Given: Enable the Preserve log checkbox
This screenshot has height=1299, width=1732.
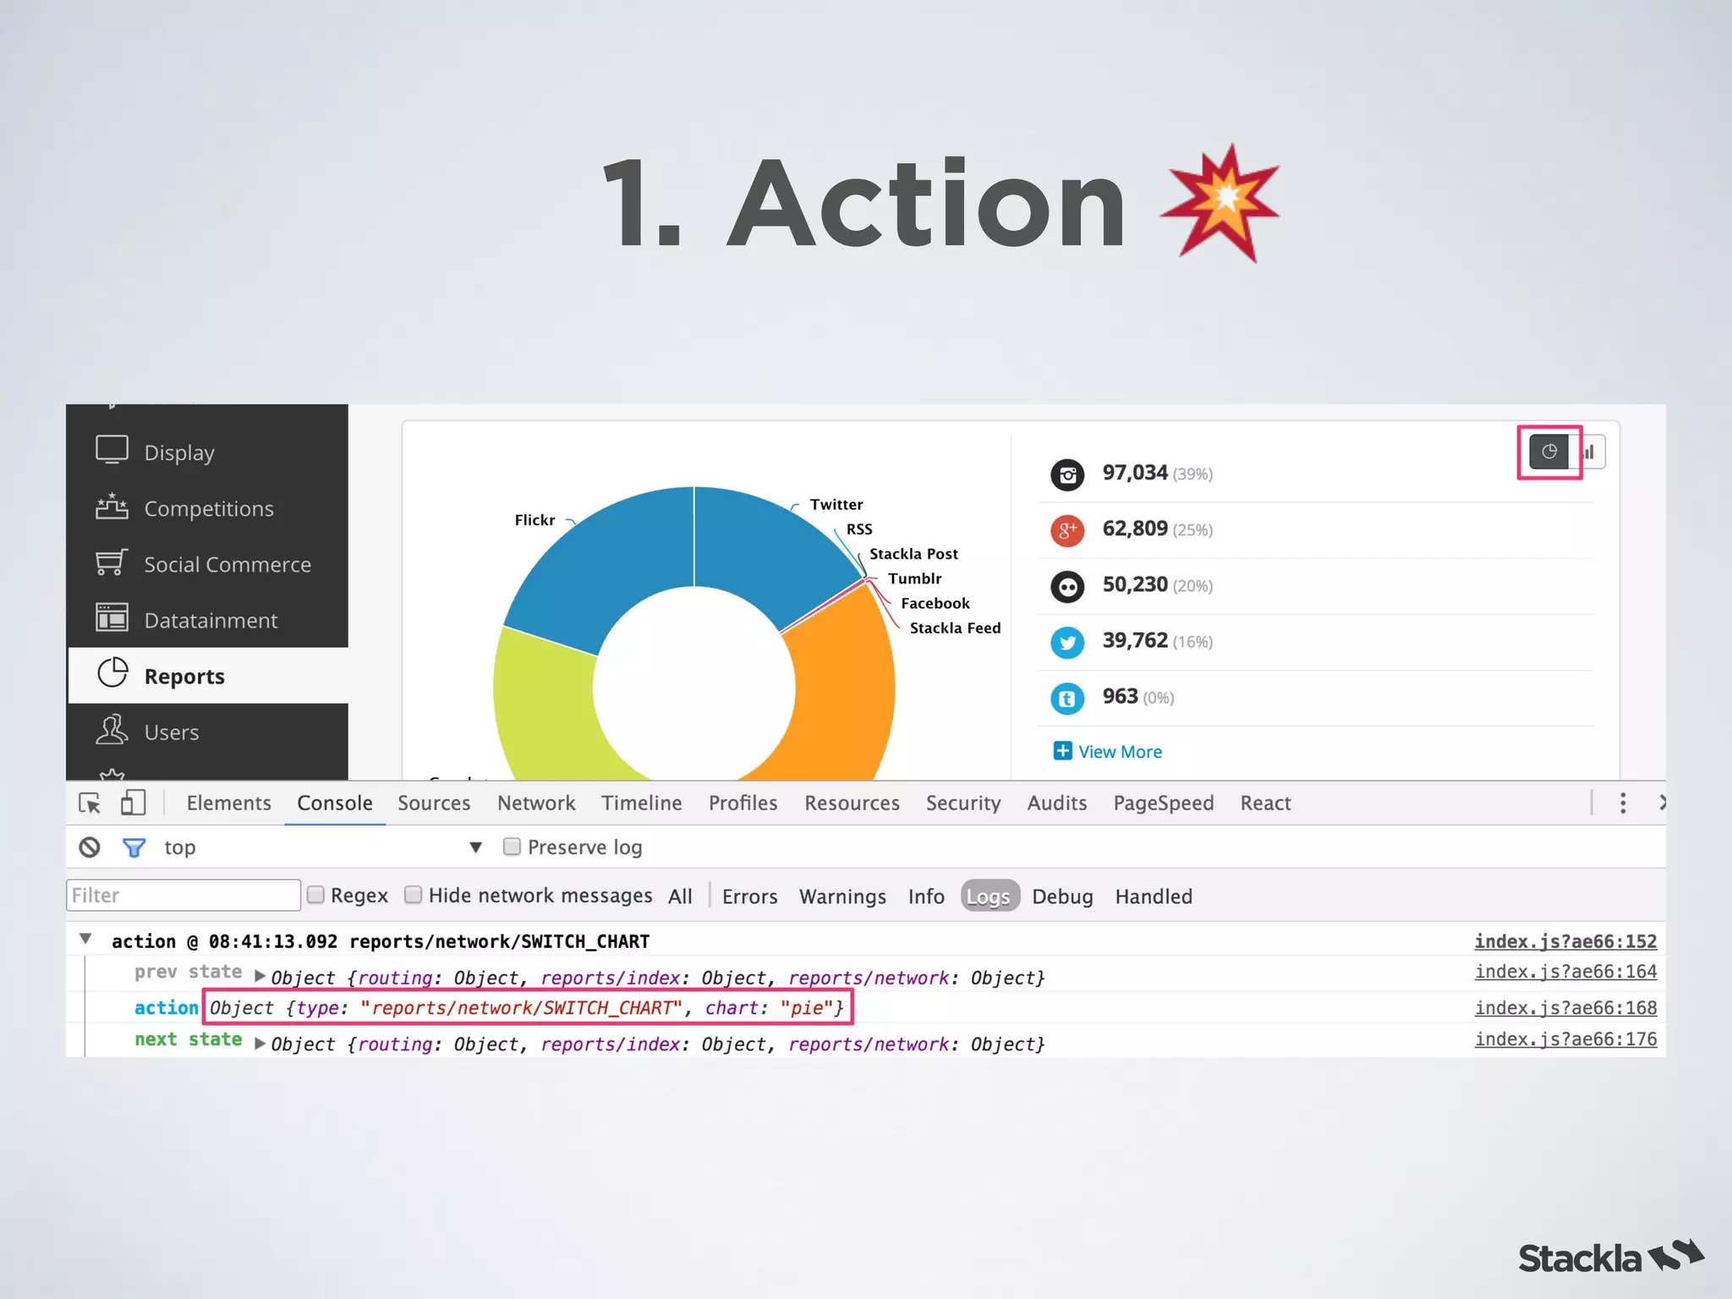Looking at the screenshot, I should 512,847.
